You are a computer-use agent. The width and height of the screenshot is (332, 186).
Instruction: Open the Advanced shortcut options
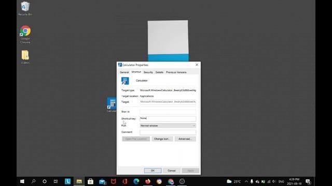coord(185,139)
